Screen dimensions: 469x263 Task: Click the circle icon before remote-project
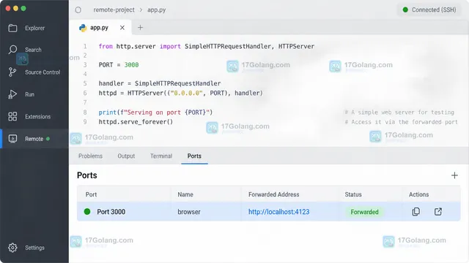[x=78, y=9]
